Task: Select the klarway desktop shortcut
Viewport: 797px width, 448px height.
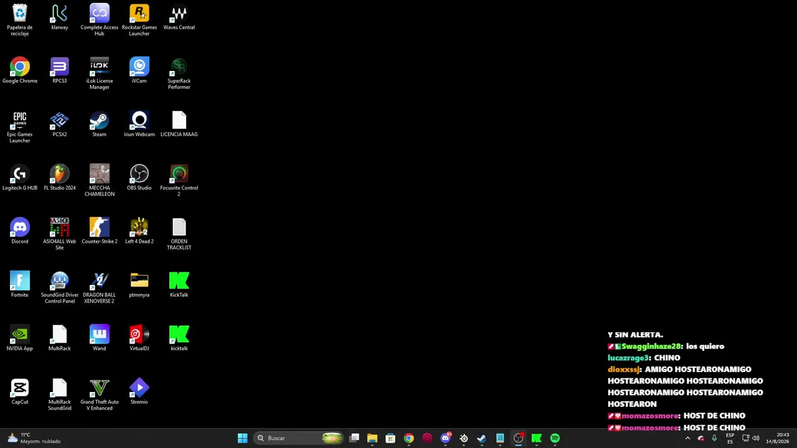Action: click(60, 17)
